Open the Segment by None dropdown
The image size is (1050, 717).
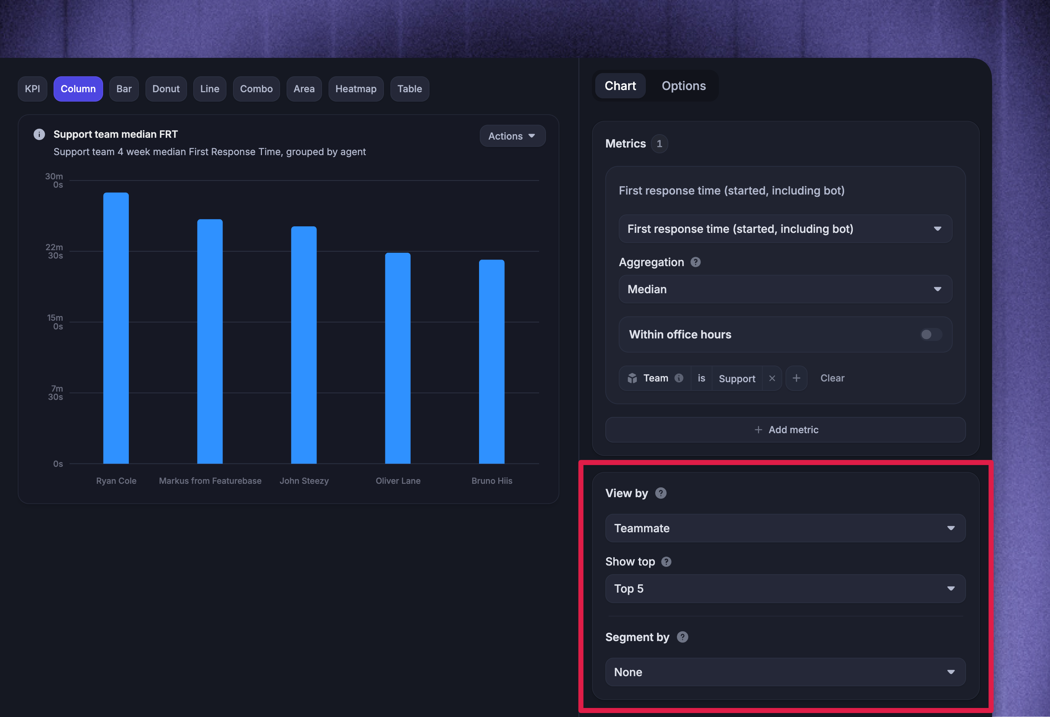tap(785, 672)
